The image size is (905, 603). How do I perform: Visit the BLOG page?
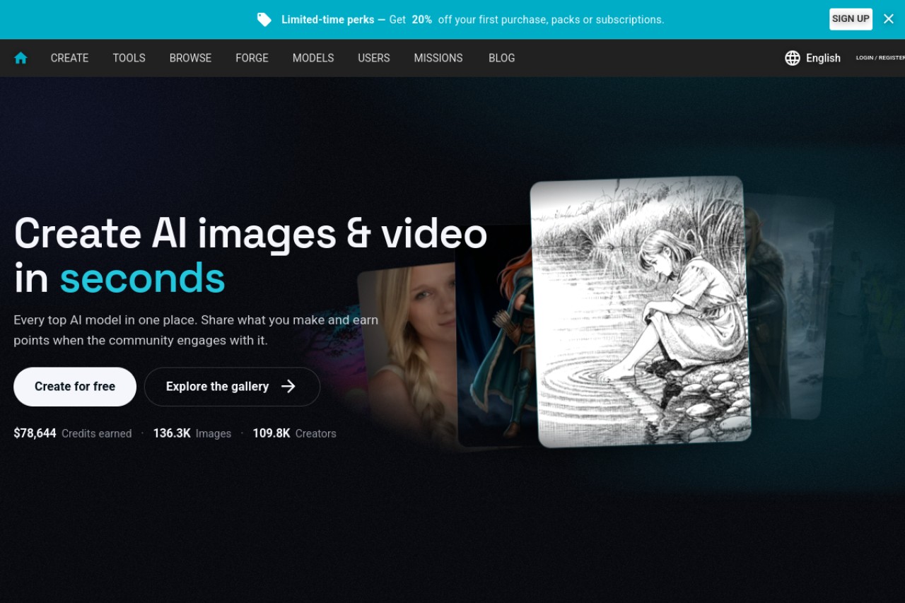pos(501,58)
